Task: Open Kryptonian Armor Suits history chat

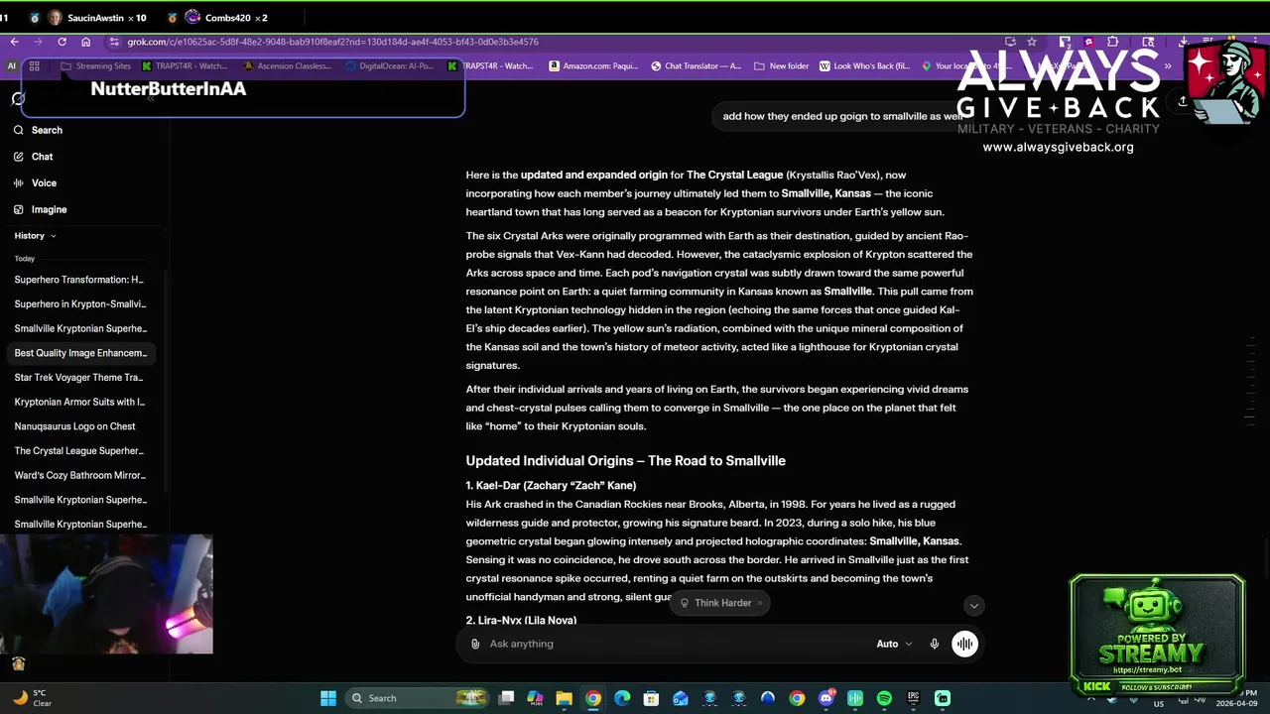Action: [80, 402]
